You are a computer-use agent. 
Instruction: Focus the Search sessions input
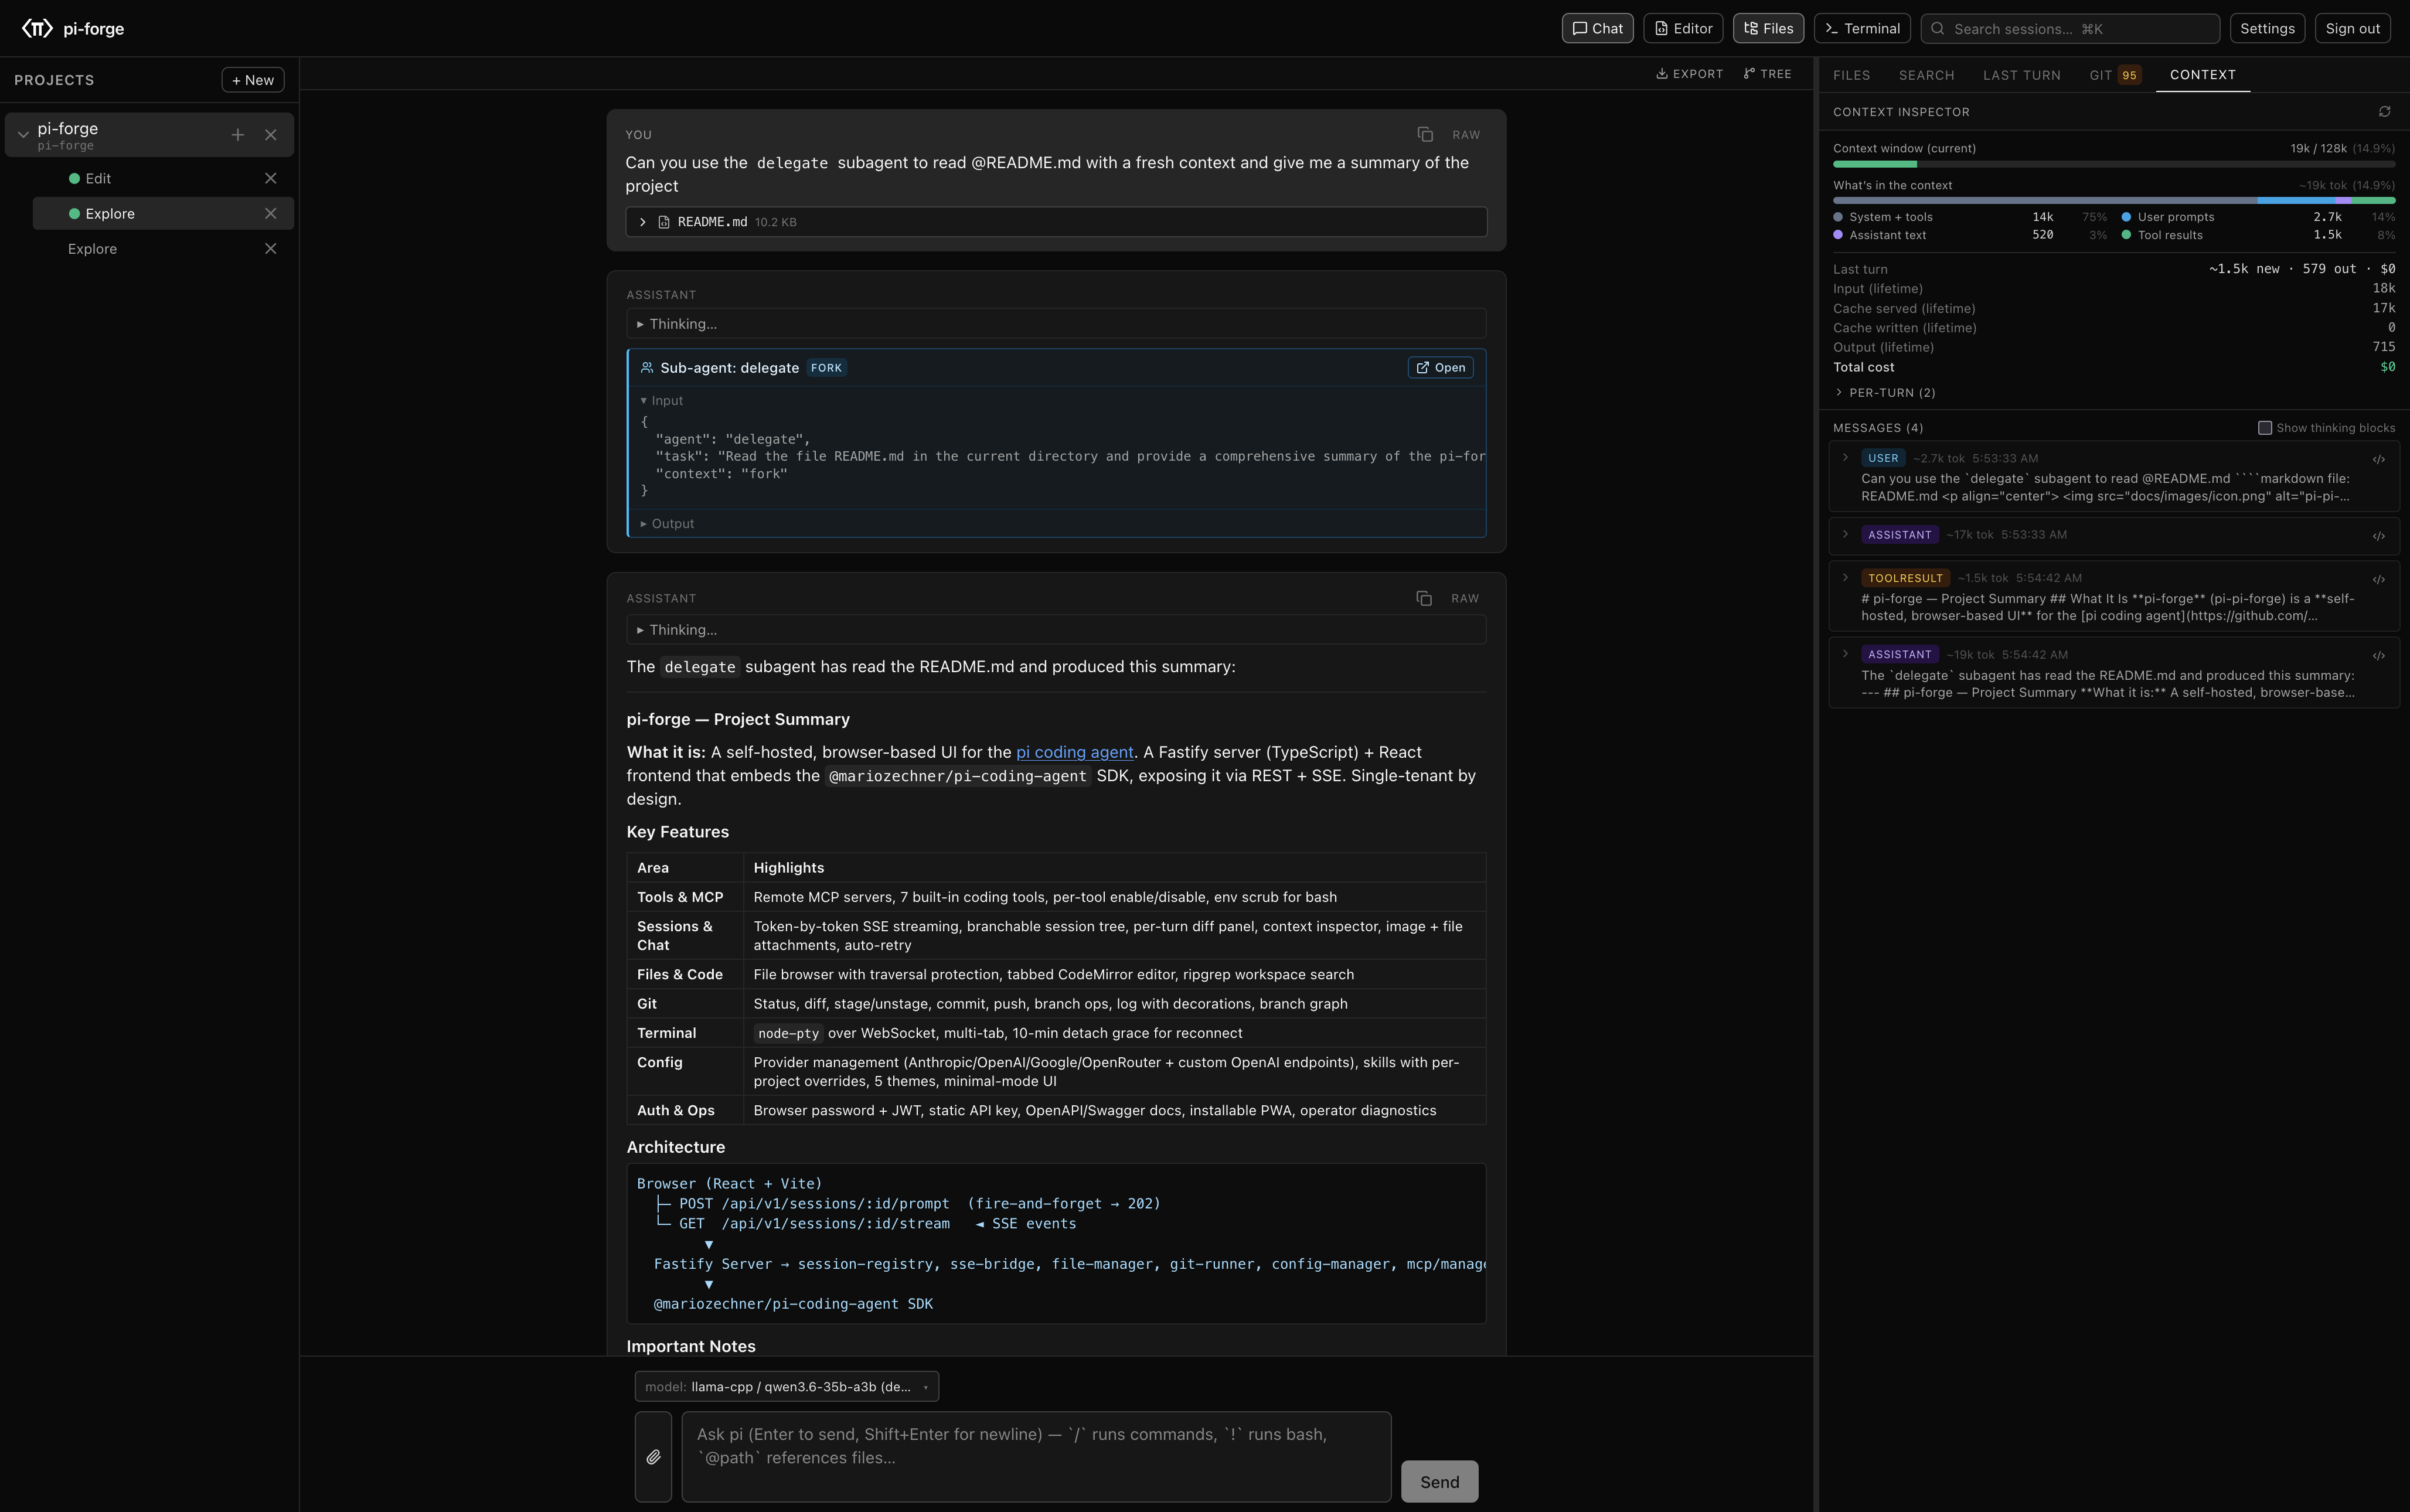[2070, 28]
